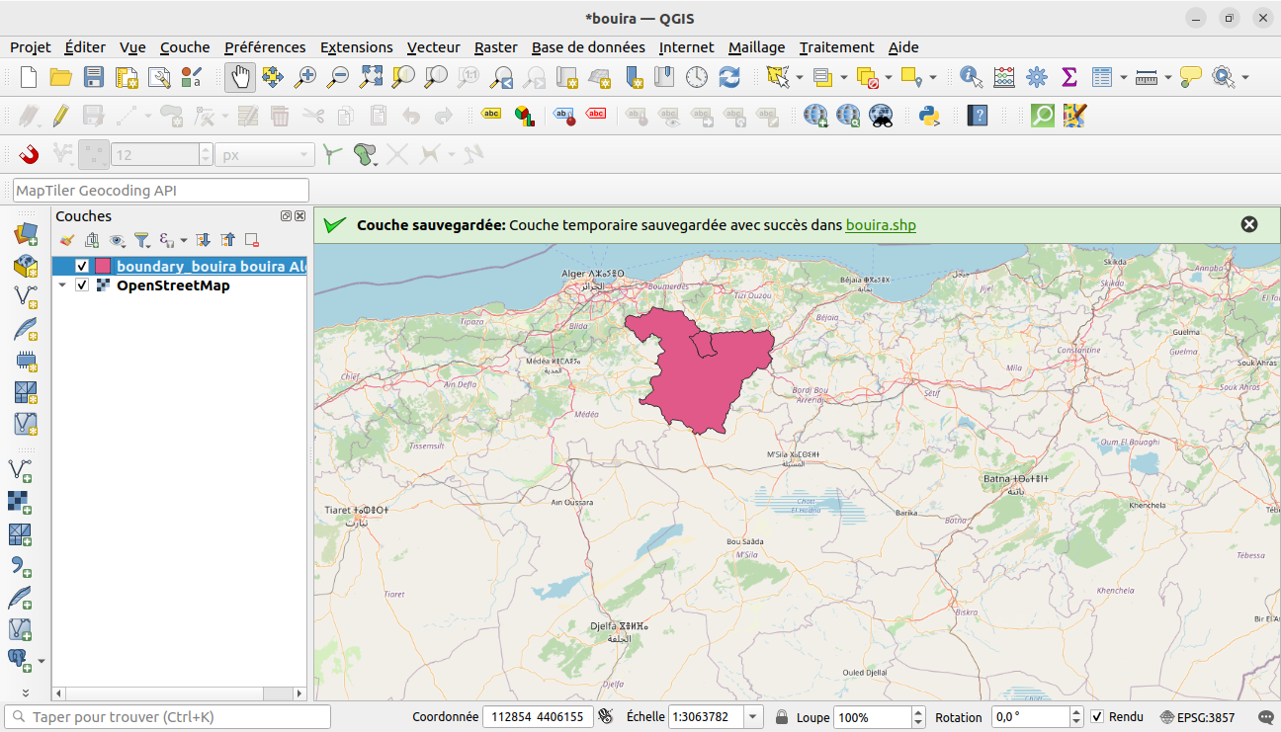Expand the OpenStreetMap layer tree arrow
This screenshot has height=732, width=1281.
[x=63, y=285]
